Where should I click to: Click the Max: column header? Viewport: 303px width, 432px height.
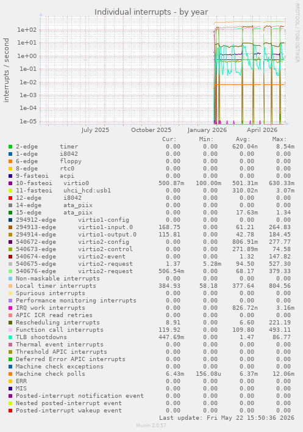click(279, 139)
